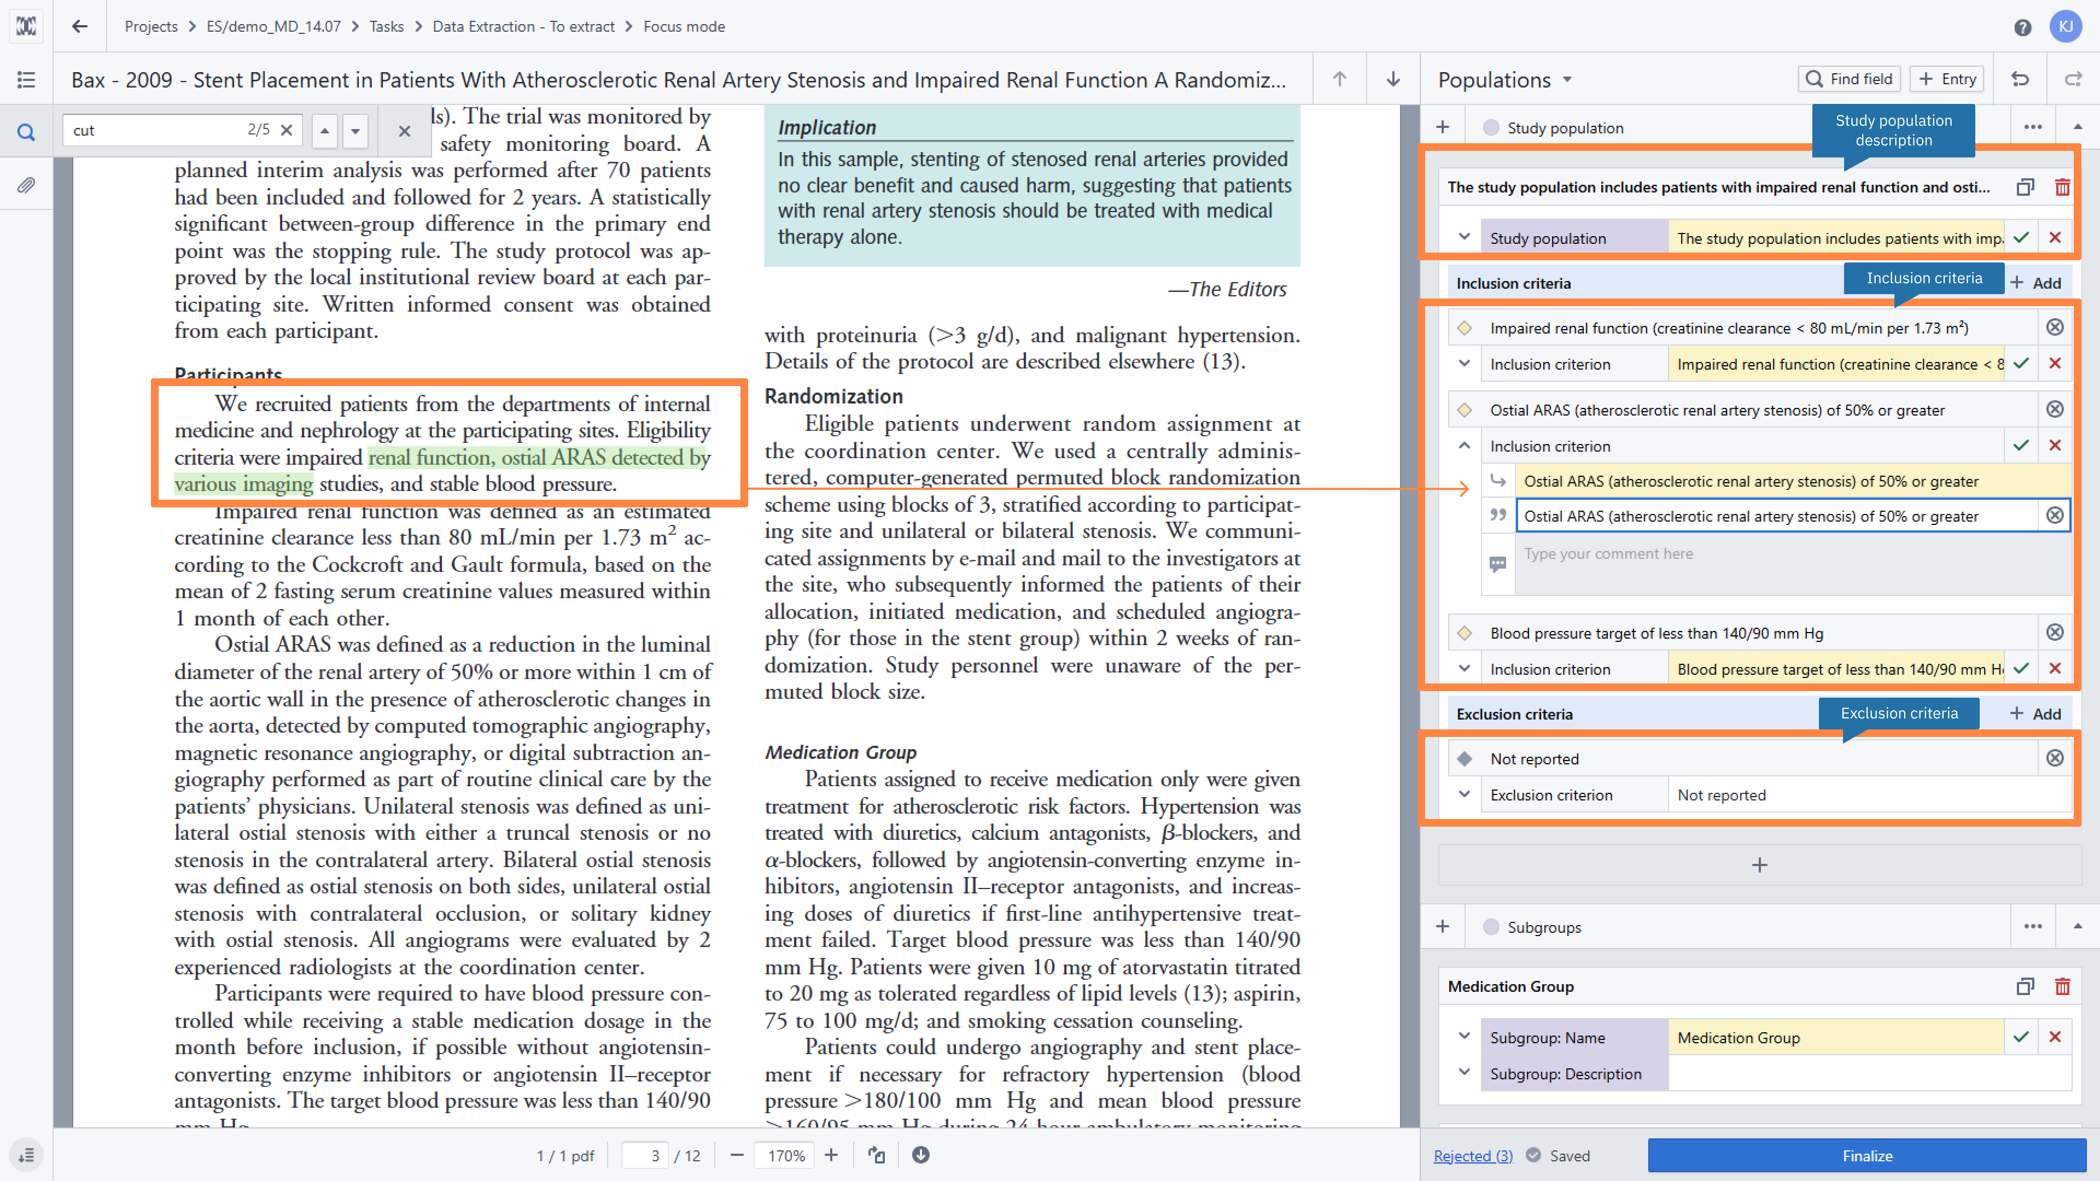Reject Impaired renal function inclusion criterion

point(2055,364)
